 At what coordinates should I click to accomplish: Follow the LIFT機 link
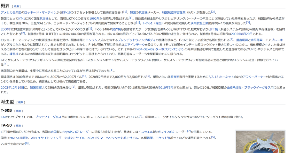tap(213, 29)
